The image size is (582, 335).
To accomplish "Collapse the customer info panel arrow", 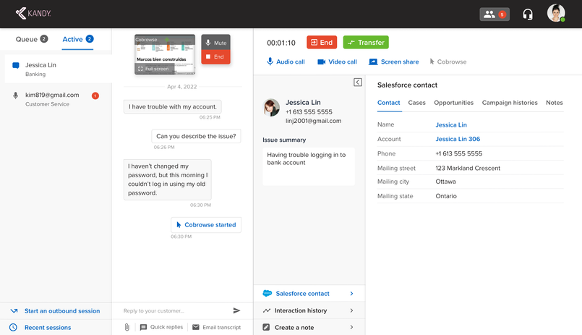I will [x=358, y=82].
